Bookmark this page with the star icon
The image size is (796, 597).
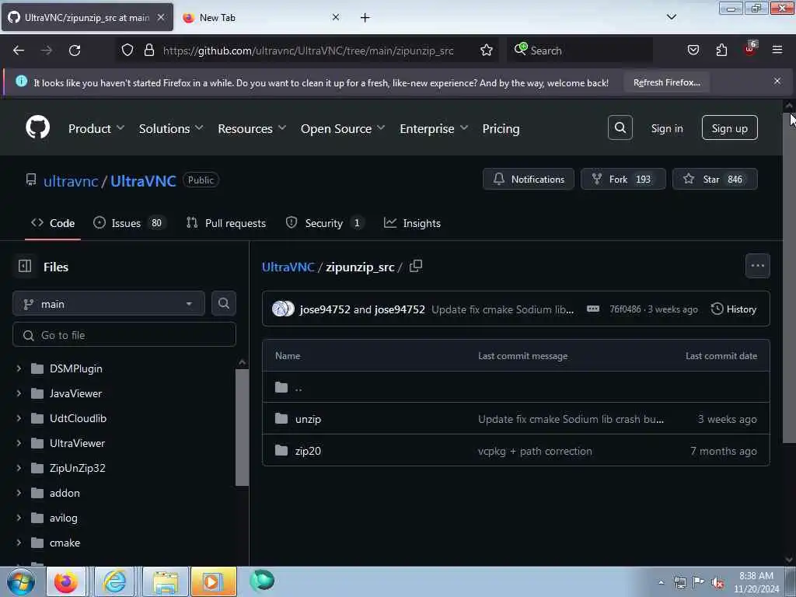click(487, 51)
